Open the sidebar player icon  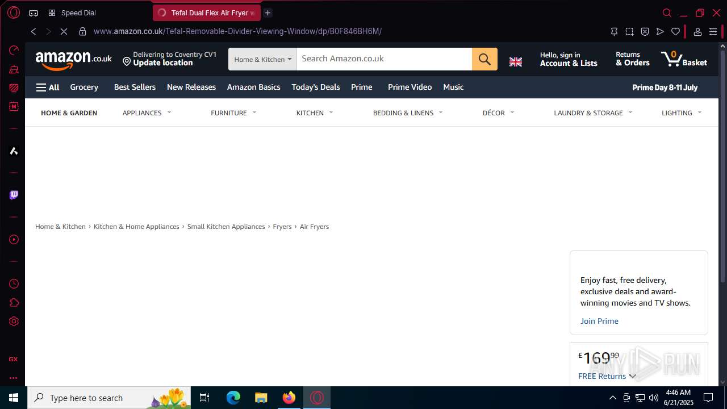click(x=14, y=239)
